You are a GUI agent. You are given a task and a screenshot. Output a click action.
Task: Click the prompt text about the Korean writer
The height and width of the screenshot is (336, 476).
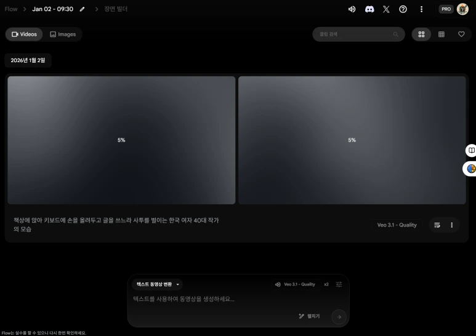click(116, 225)
